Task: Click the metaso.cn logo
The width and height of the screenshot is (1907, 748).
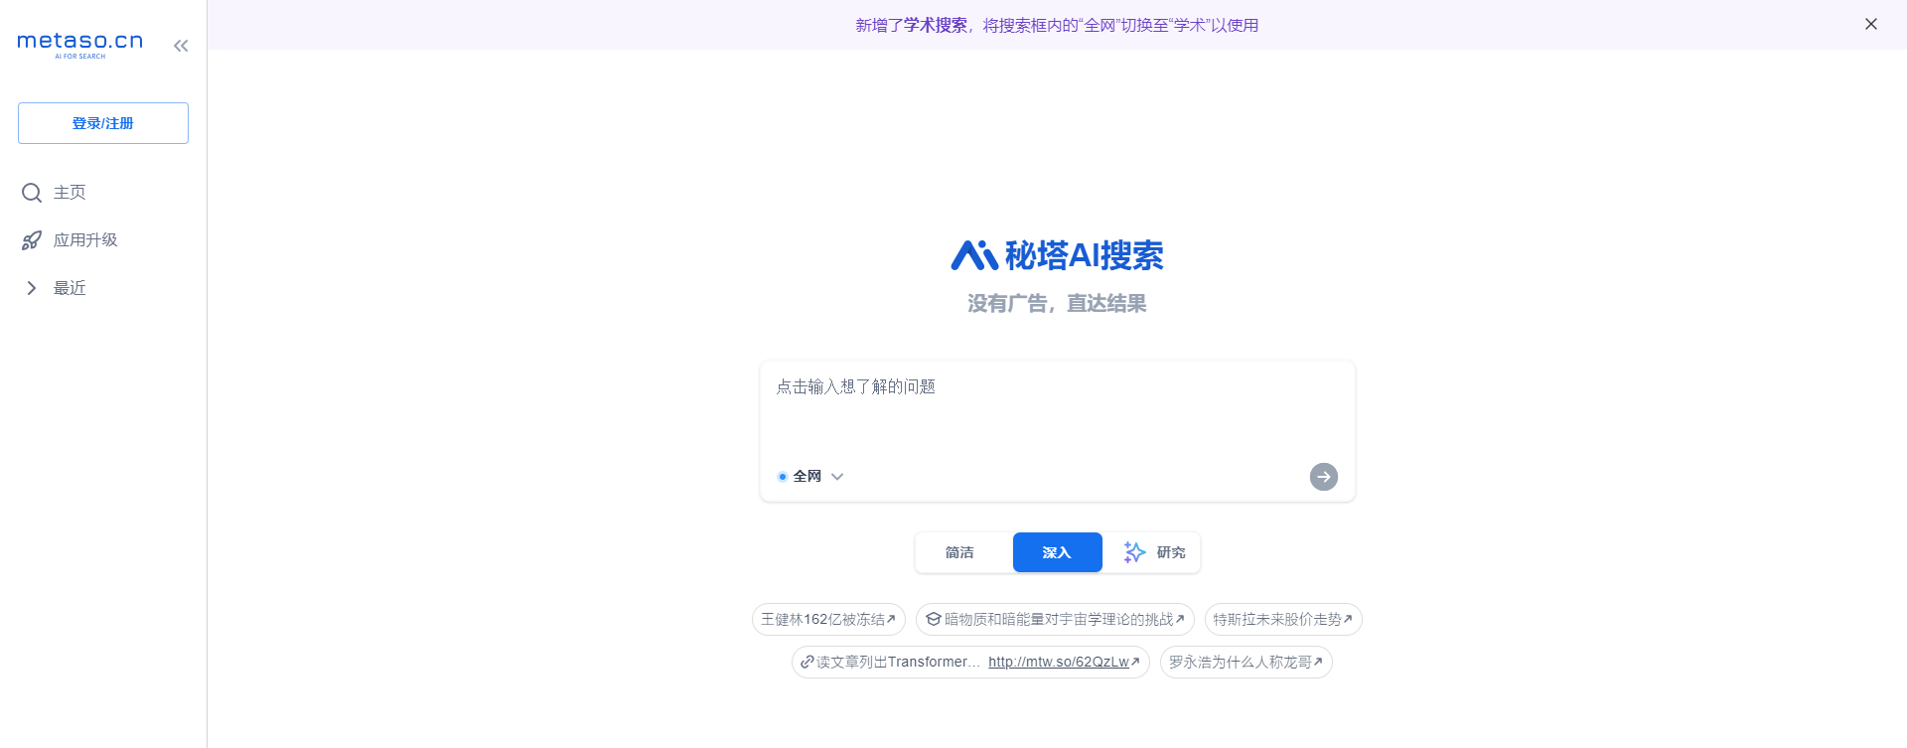Action: point(80,44)
